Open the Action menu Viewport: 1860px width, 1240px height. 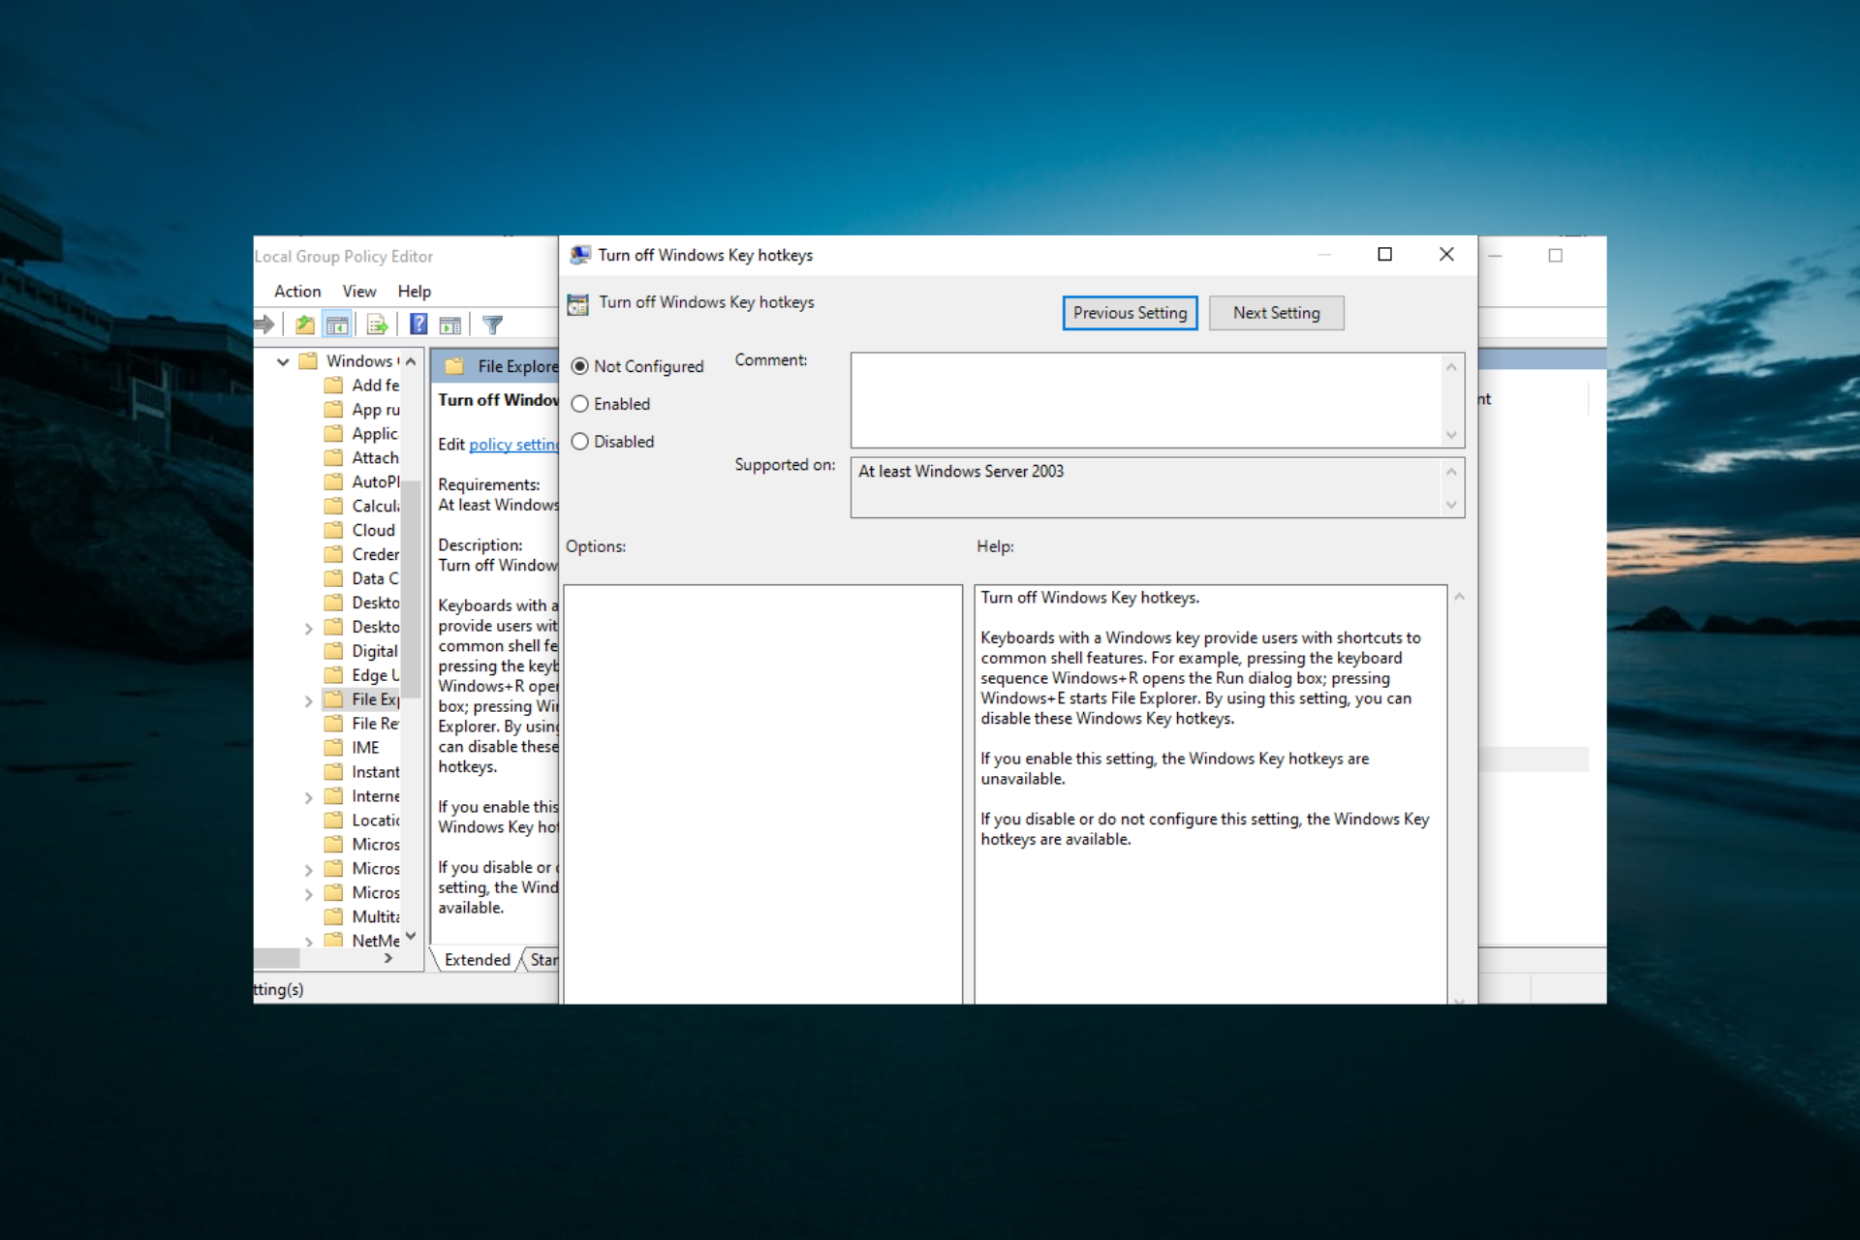point(295,291)
